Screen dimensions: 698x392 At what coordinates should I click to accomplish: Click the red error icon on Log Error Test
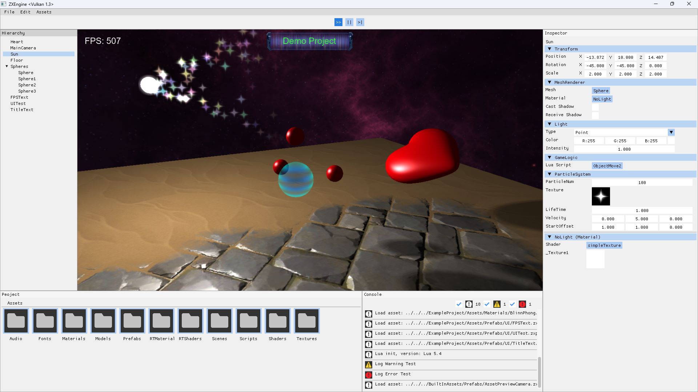[x=369, y=375]
